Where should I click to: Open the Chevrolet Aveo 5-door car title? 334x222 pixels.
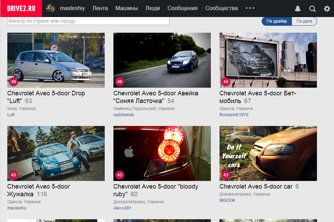[x=256, y=187]
